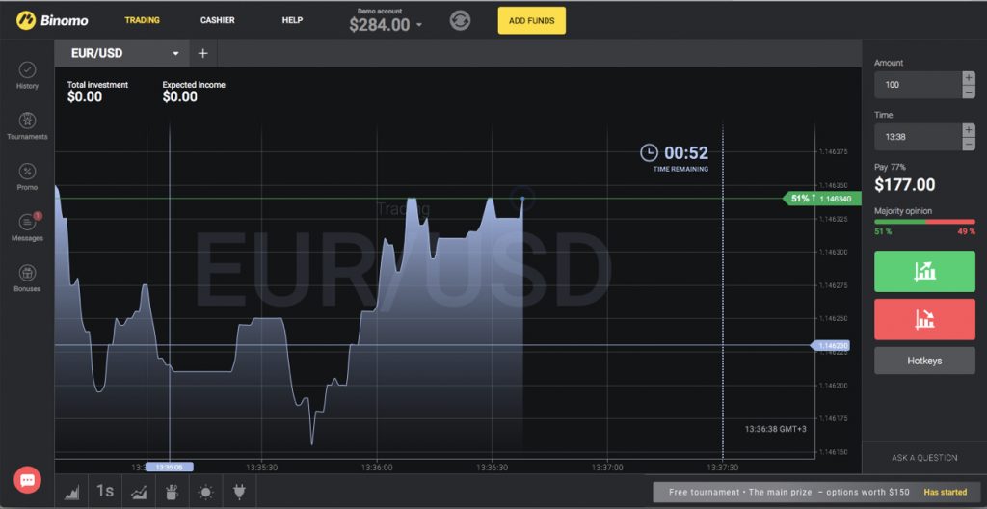Increase the amount with plus stepper

969,77
